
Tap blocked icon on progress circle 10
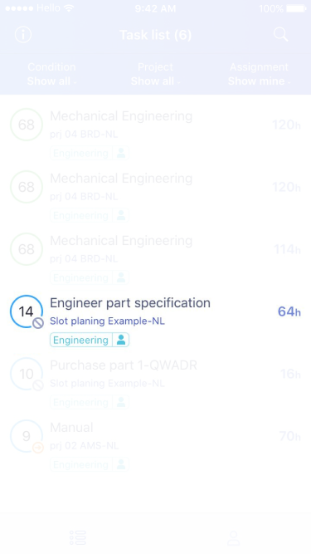click(x=38, y=385)
